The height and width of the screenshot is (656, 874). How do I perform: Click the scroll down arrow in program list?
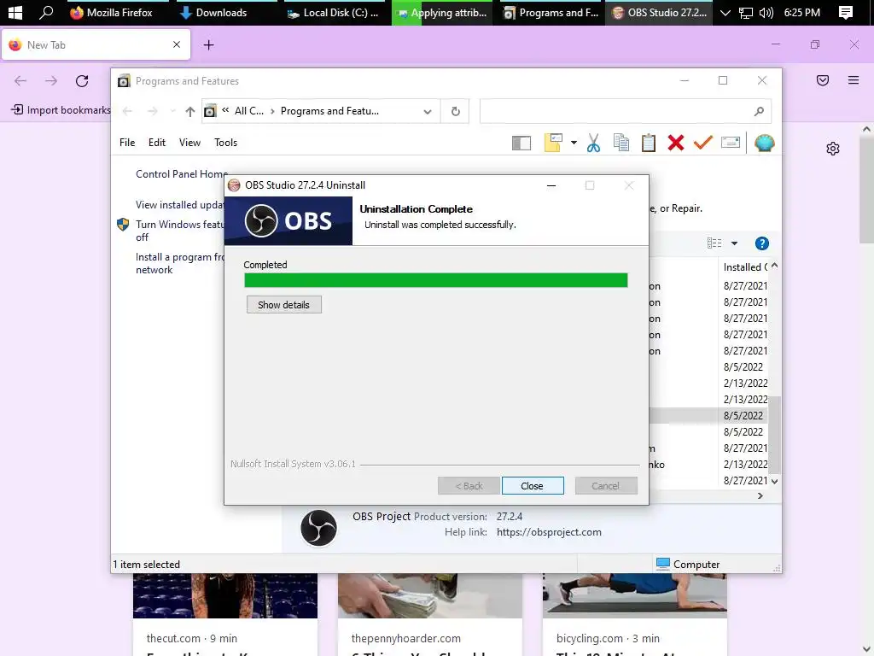(774, 481)
